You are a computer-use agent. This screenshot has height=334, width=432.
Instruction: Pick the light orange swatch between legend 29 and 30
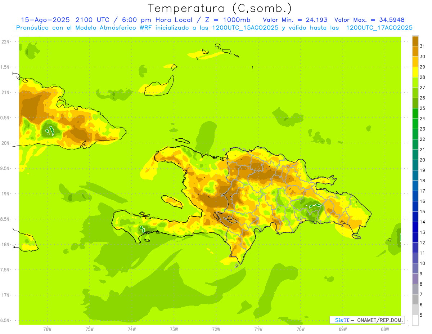415,62
